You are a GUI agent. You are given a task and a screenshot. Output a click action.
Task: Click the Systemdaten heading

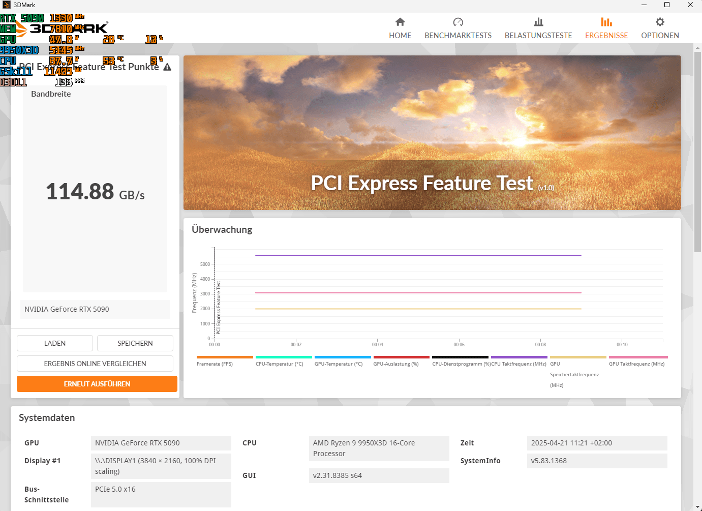pyautogui.click(x=47, y=417)
